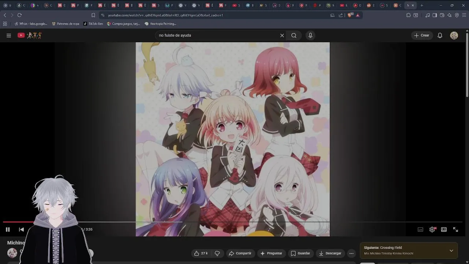The image size is (469, 264).
Task: Click the page vertical scrollbar
Action: tap(467, 66)
